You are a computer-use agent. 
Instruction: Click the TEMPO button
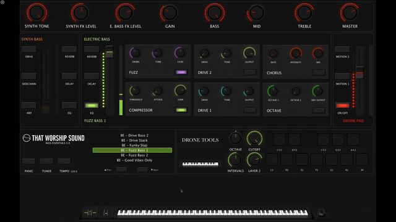pos(64,162)
